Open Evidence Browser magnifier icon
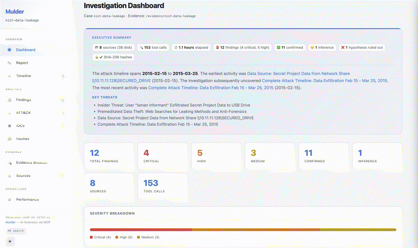This screenshot has height=248, width=418. [x=10, y=162]
